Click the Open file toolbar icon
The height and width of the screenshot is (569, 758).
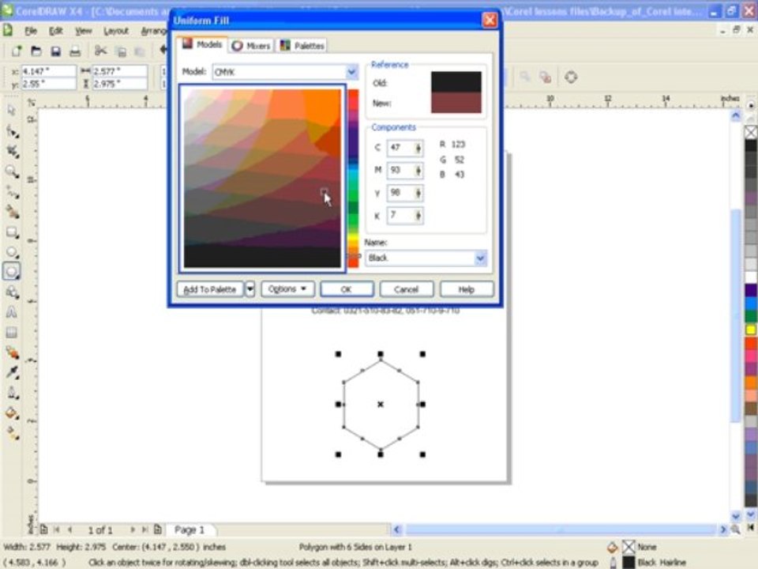coord(36,51)
